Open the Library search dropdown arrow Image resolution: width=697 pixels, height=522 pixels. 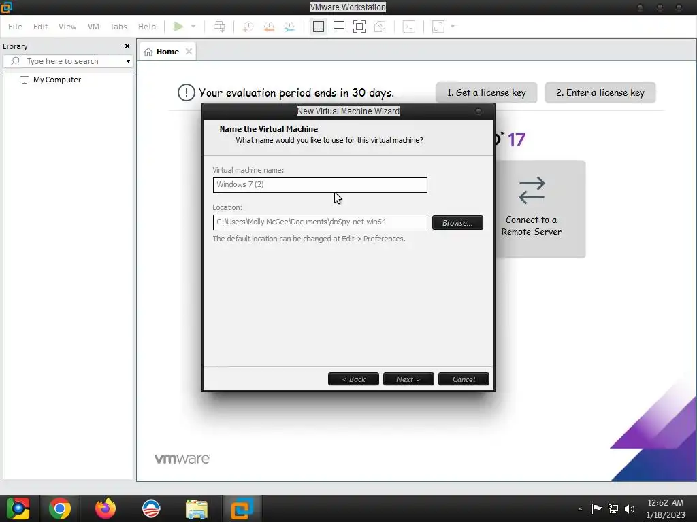click(x=128, y=61)
